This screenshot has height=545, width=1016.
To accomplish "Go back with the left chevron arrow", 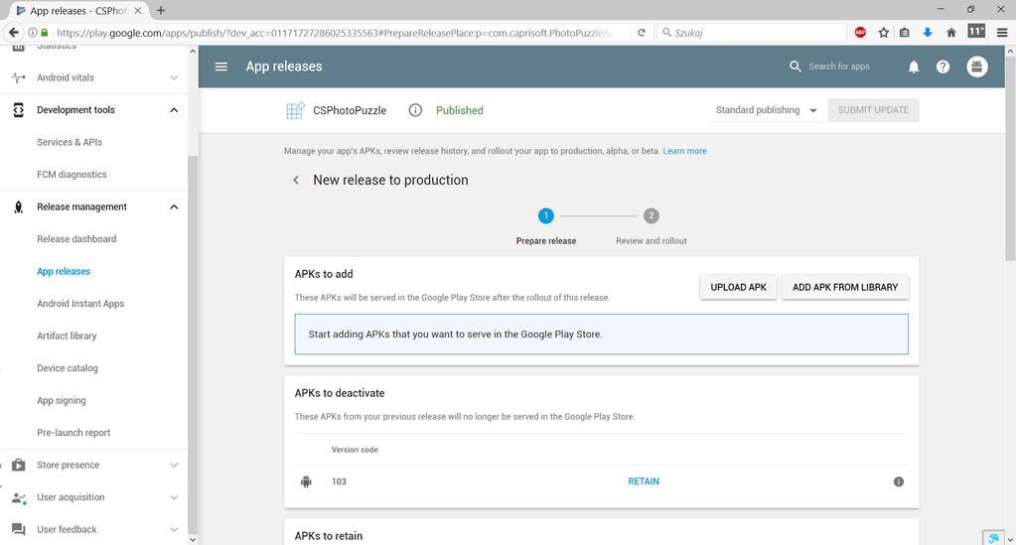I will pos(296,180).
